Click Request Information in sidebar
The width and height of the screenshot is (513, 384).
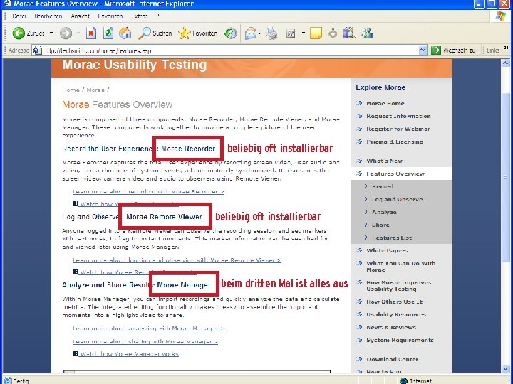coord(398,116)
